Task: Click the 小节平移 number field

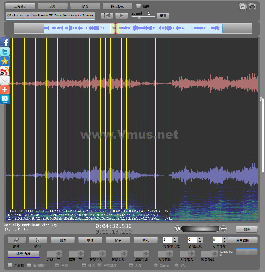Action: [x=217, y=240]
